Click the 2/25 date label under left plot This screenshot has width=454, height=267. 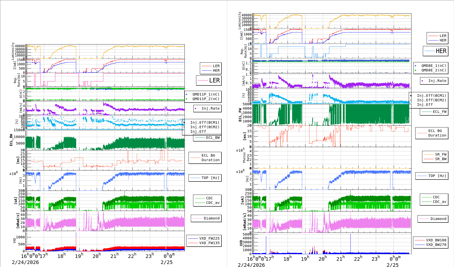166,262
